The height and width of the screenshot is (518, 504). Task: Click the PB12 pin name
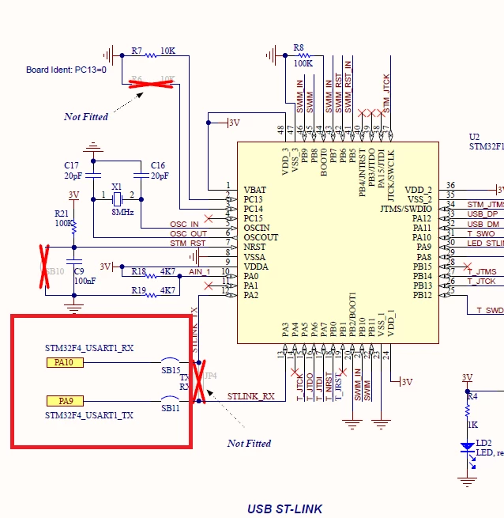pos(423,295)
